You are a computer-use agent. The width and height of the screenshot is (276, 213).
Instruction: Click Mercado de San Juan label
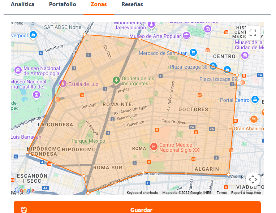pyautogui.click(x=163, y=53)
